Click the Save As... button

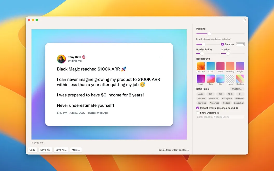click(61, 150)
